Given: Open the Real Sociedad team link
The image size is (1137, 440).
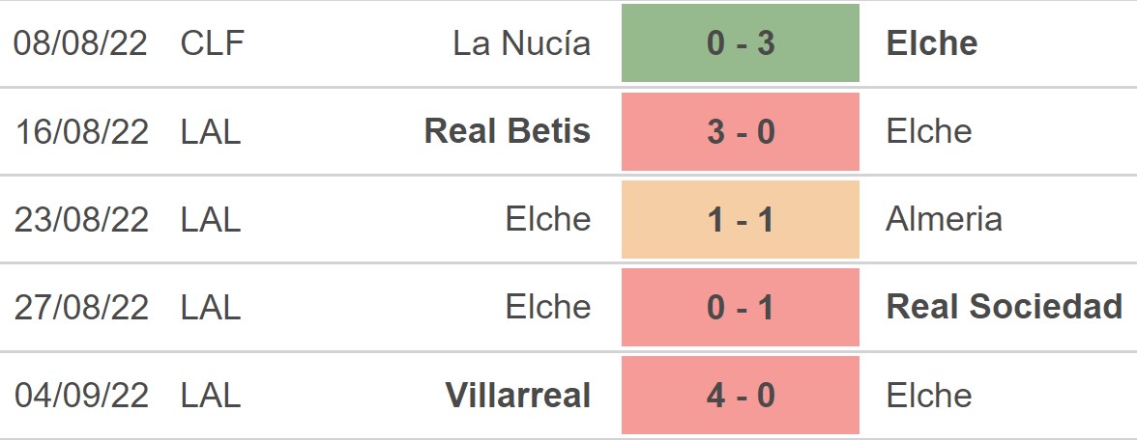Looking at the screenshot, I should (x=1004, y=307).
